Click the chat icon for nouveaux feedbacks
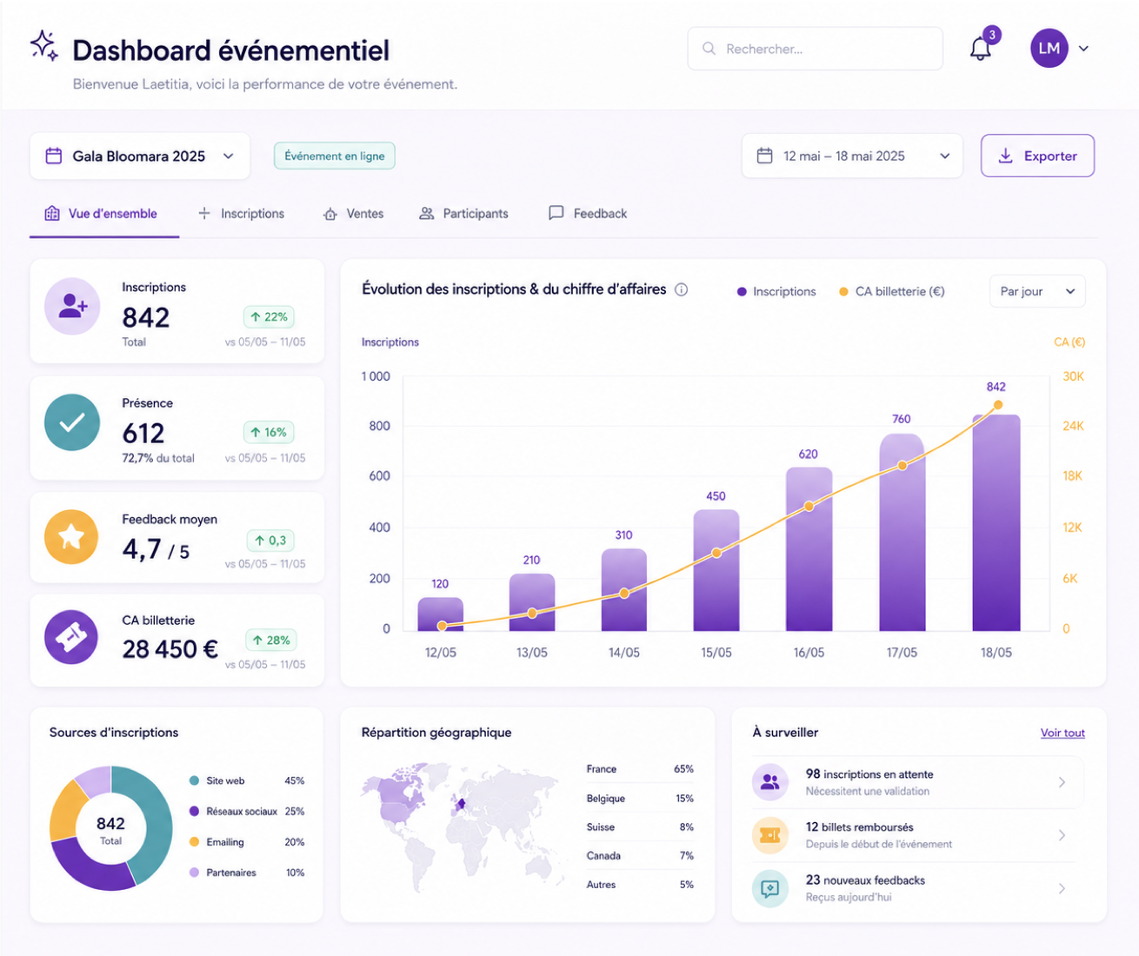 [770, 888]
